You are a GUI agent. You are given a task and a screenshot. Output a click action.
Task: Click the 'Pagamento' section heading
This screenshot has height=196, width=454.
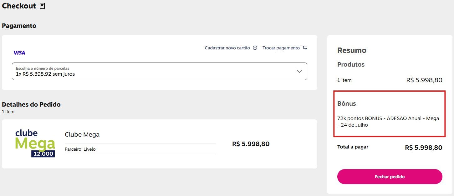(19, 26)
